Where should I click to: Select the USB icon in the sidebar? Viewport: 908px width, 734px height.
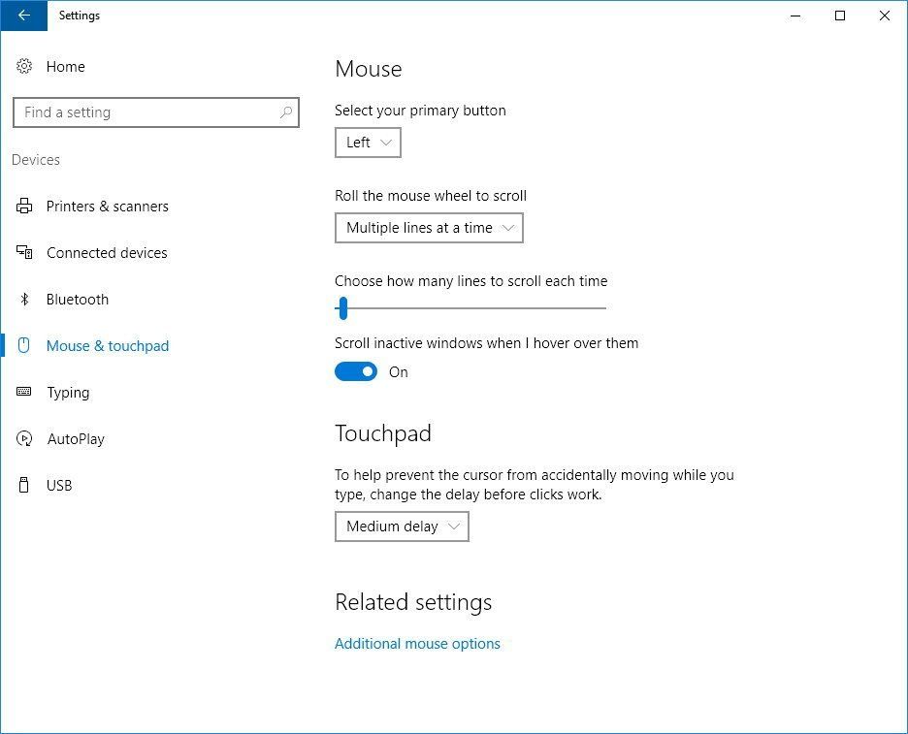coord(23,485)
